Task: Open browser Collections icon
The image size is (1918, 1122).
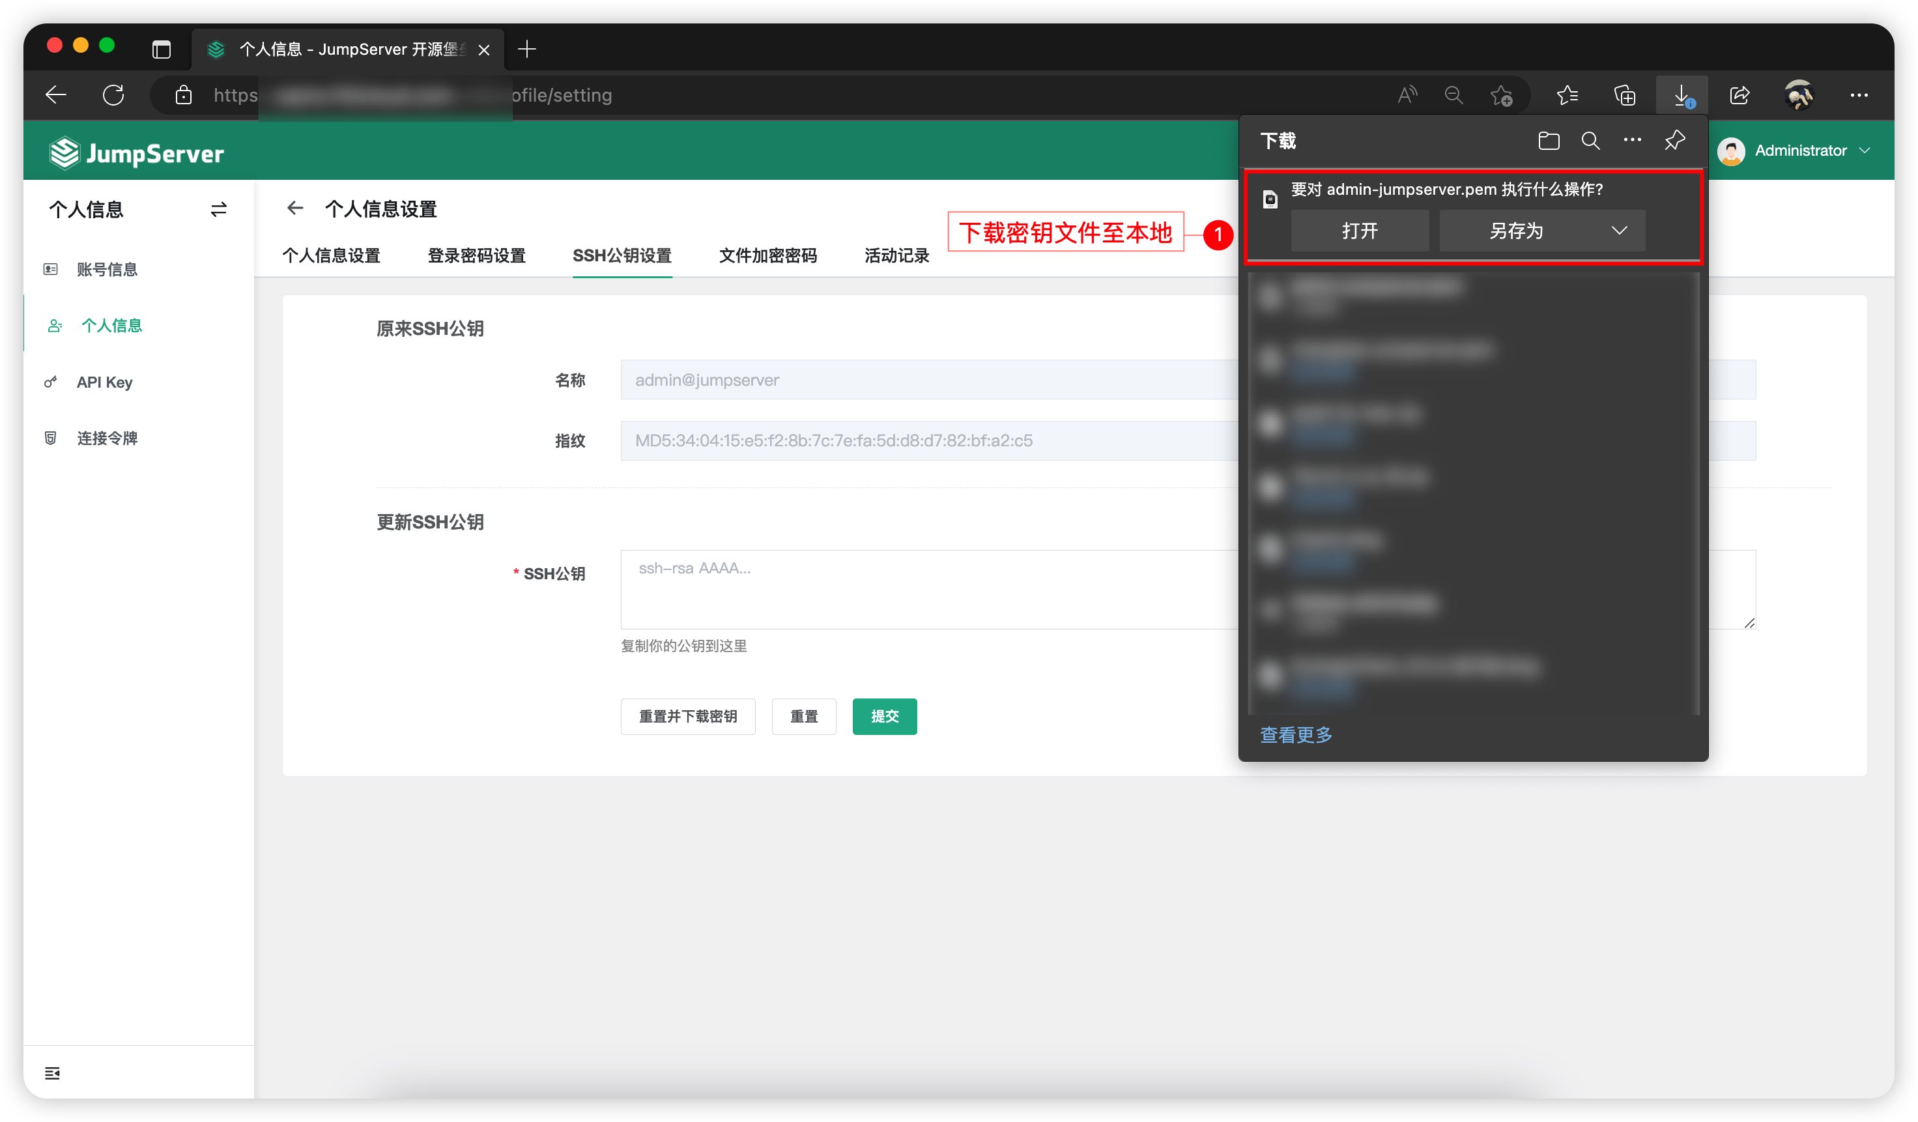Action: click(x=1625, y=95)
